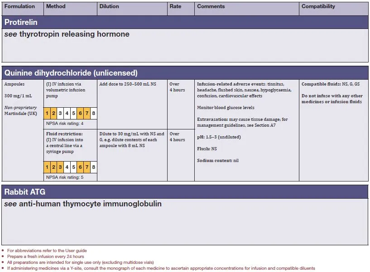Image resolution: width=370 pixels, height=272 pixels.
Task: Select the Comments column header
Action: [211, 7]
